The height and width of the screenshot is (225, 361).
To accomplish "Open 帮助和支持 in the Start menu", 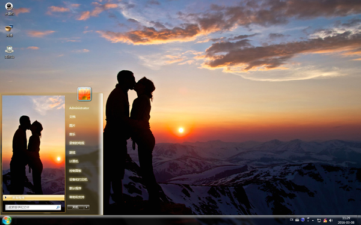I will pyautogui.click(x=76, y=197).
